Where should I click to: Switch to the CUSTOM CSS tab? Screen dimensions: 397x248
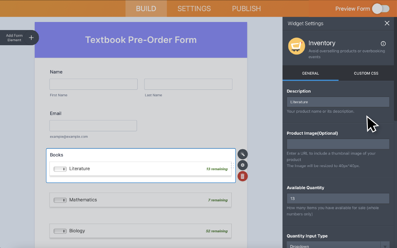point(366,73)
